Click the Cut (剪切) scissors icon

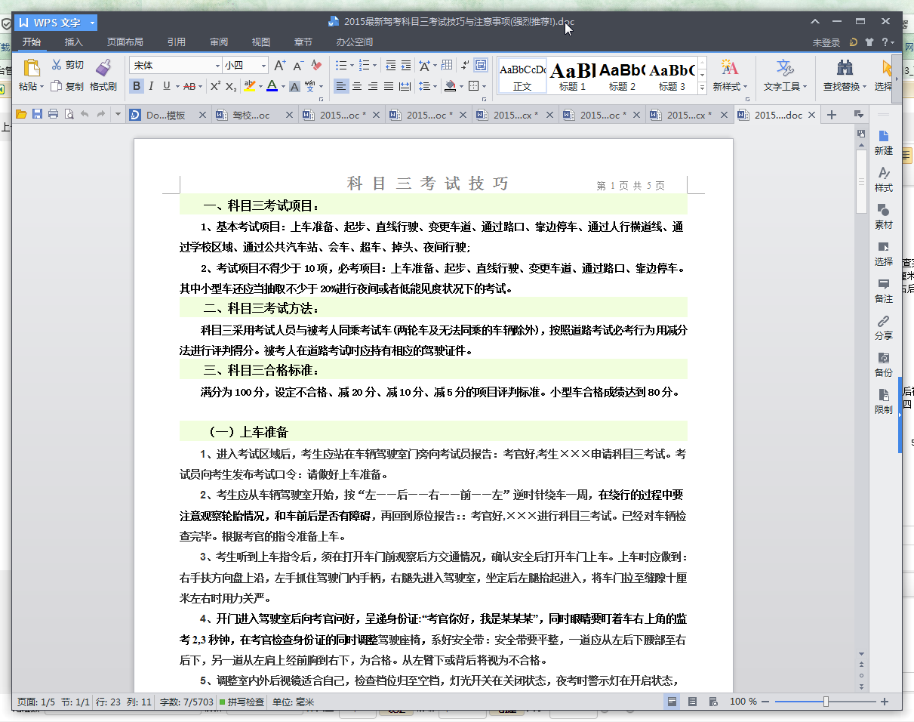pyautogui.click(x=57, y=65)
